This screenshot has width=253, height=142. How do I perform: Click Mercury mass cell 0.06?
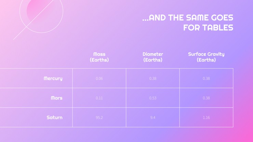click(x=99, y=78)
